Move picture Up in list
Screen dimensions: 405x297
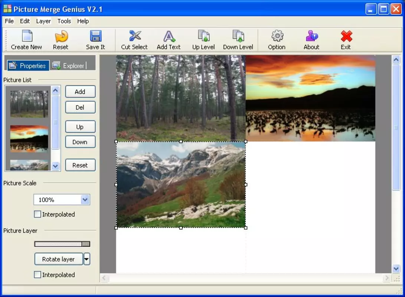pos(80,127)
